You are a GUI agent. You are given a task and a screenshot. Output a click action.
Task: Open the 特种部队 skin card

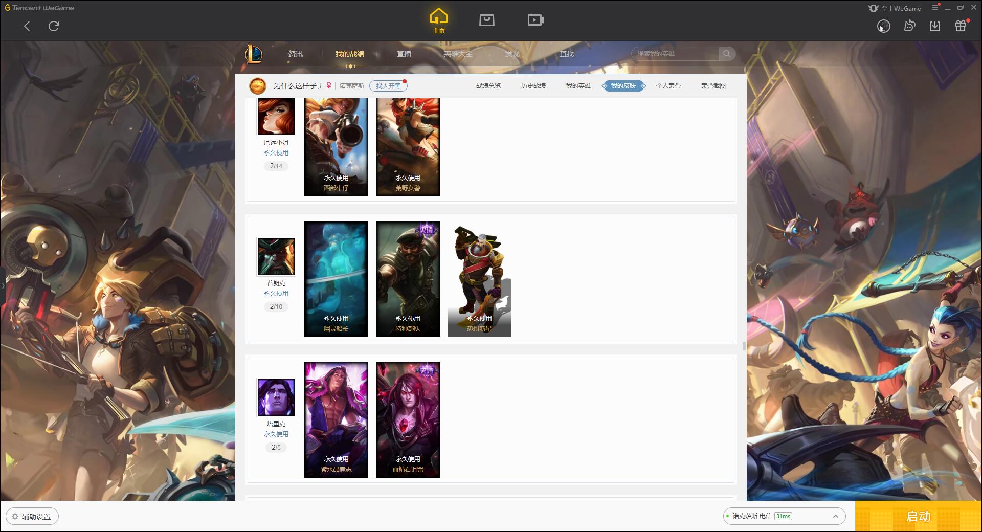coord(408,279)
